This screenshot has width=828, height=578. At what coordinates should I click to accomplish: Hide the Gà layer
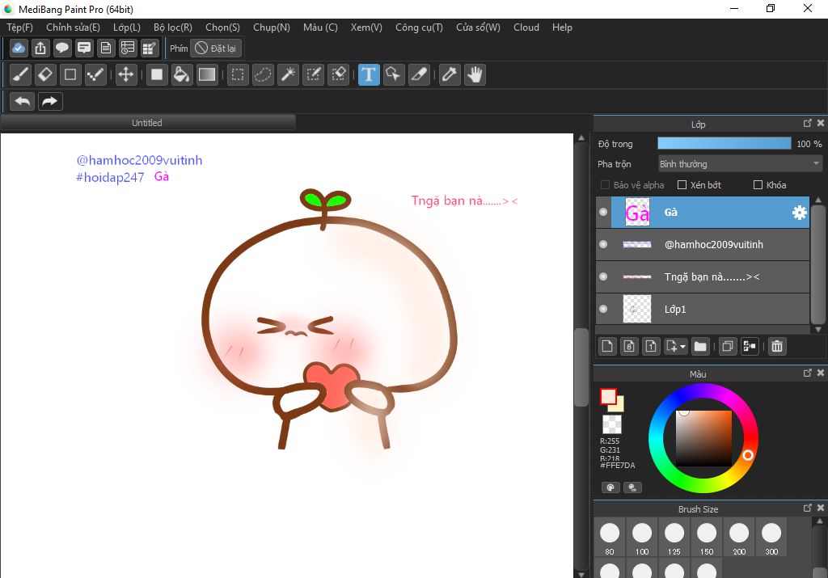click(x=603, y=212)
